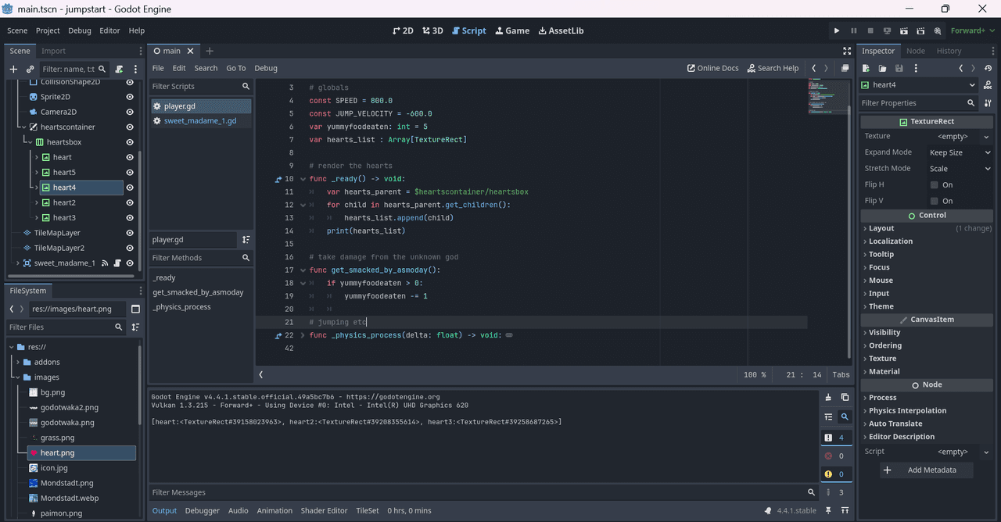This screenshot has width=1001, height=522.
Task: Click the distraction-free mode expand icon
Action: click(847, 51)
